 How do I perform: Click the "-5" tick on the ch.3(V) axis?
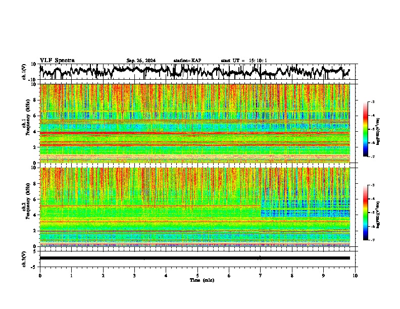tap(34, 267)
